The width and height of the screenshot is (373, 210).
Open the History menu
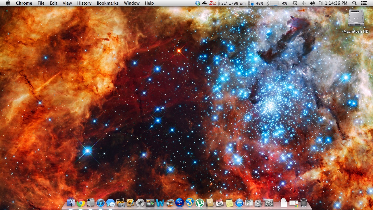click(x=84, y=3)
